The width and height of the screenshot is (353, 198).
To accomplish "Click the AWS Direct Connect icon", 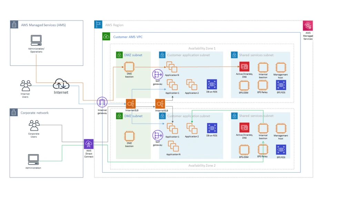I will click(89, 143).
